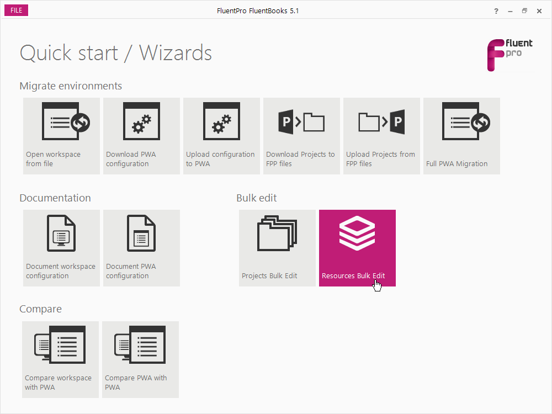Image resolution: width=552 pixels, height=414 pixels.
Task: Click "Compare PWA with PWA" label text
Action: click(136, 383)
